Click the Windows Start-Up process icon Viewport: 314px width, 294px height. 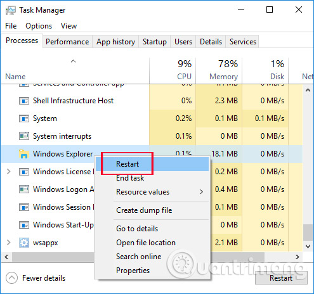pyautogui.click(x=24, y=225)
